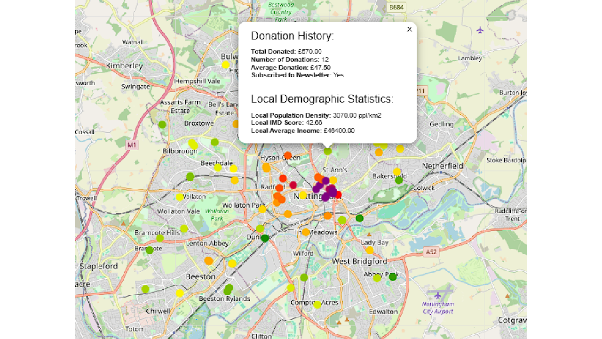
Task: Click the A52 road shield
Action: tap(431, 252)
